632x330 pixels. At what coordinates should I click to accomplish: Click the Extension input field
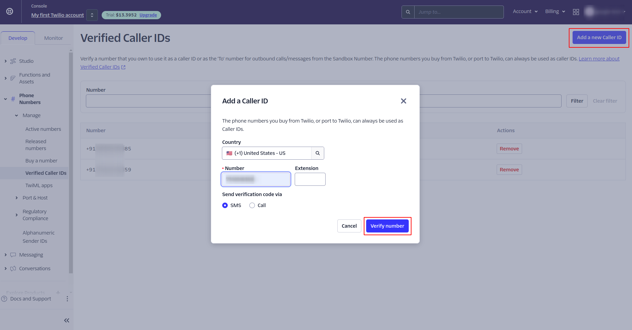[x=310, y=179]
